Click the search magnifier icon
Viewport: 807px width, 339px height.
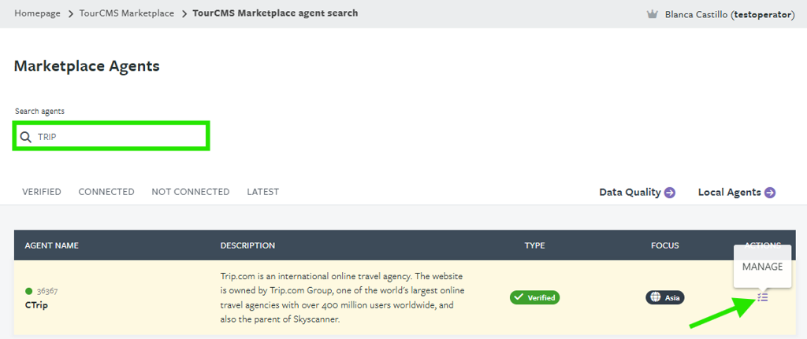(25, 137)
